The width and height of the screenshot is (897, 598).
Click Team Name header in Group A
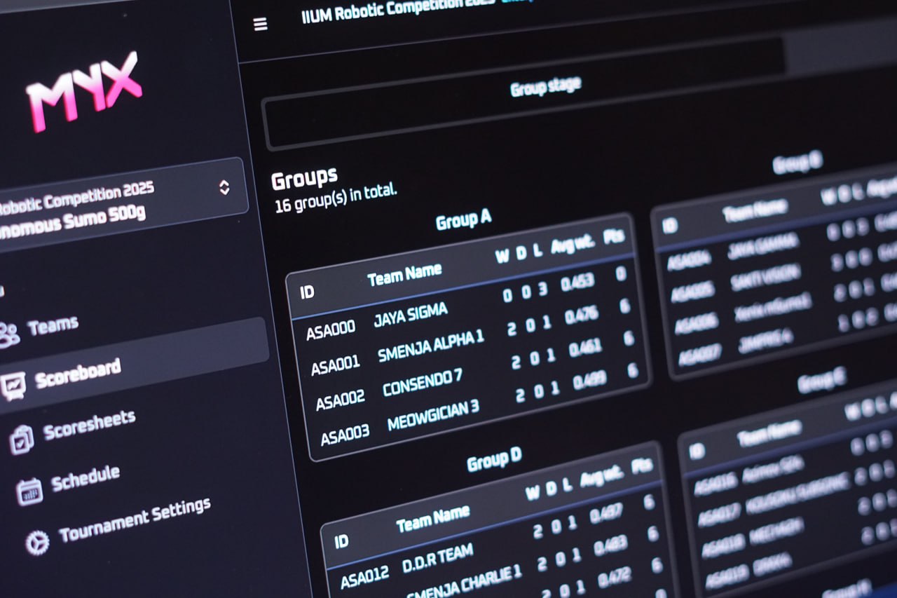(x=404, y=274)
